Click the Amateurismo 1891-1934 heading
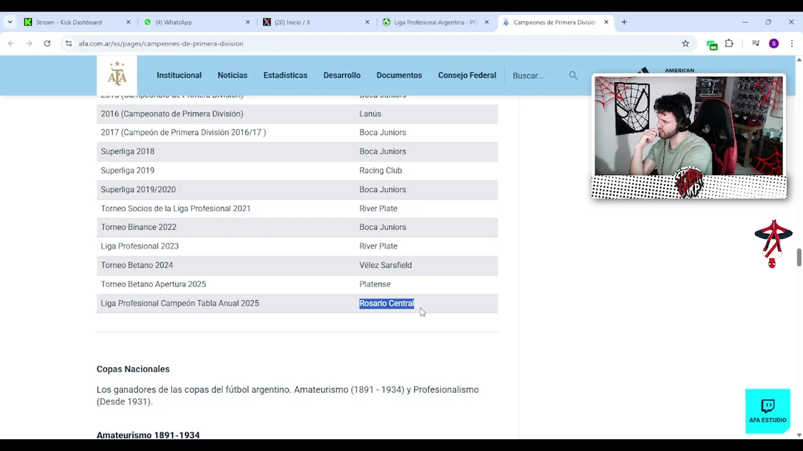Screen dimensions: 803x451 [x=148, y=435]
